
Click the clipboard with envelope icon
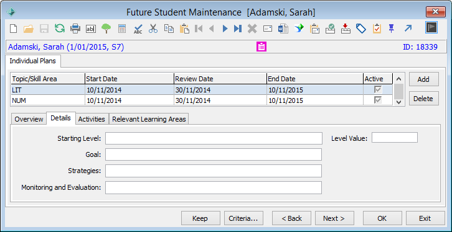click(x=314, y=29)
